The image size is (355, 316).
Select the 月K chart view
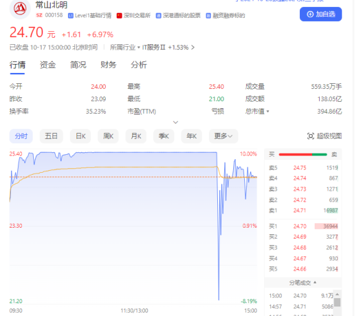coord(136,136)
